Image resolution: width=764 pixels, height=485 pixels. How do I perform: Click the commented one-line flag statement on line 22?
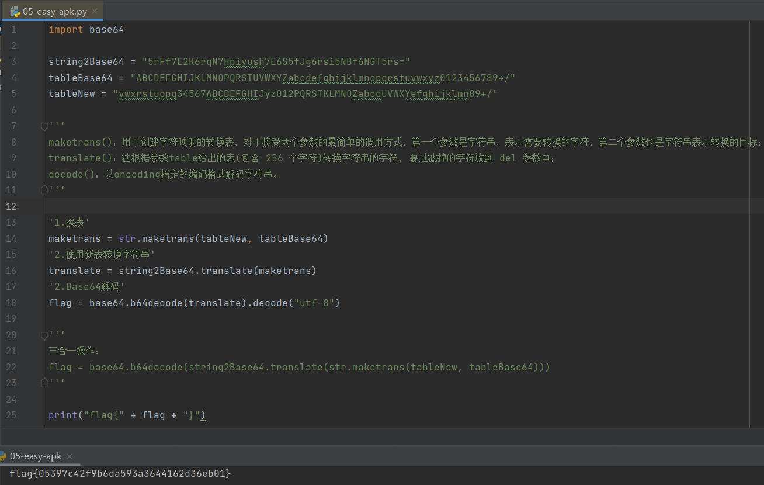coord(300,367)
